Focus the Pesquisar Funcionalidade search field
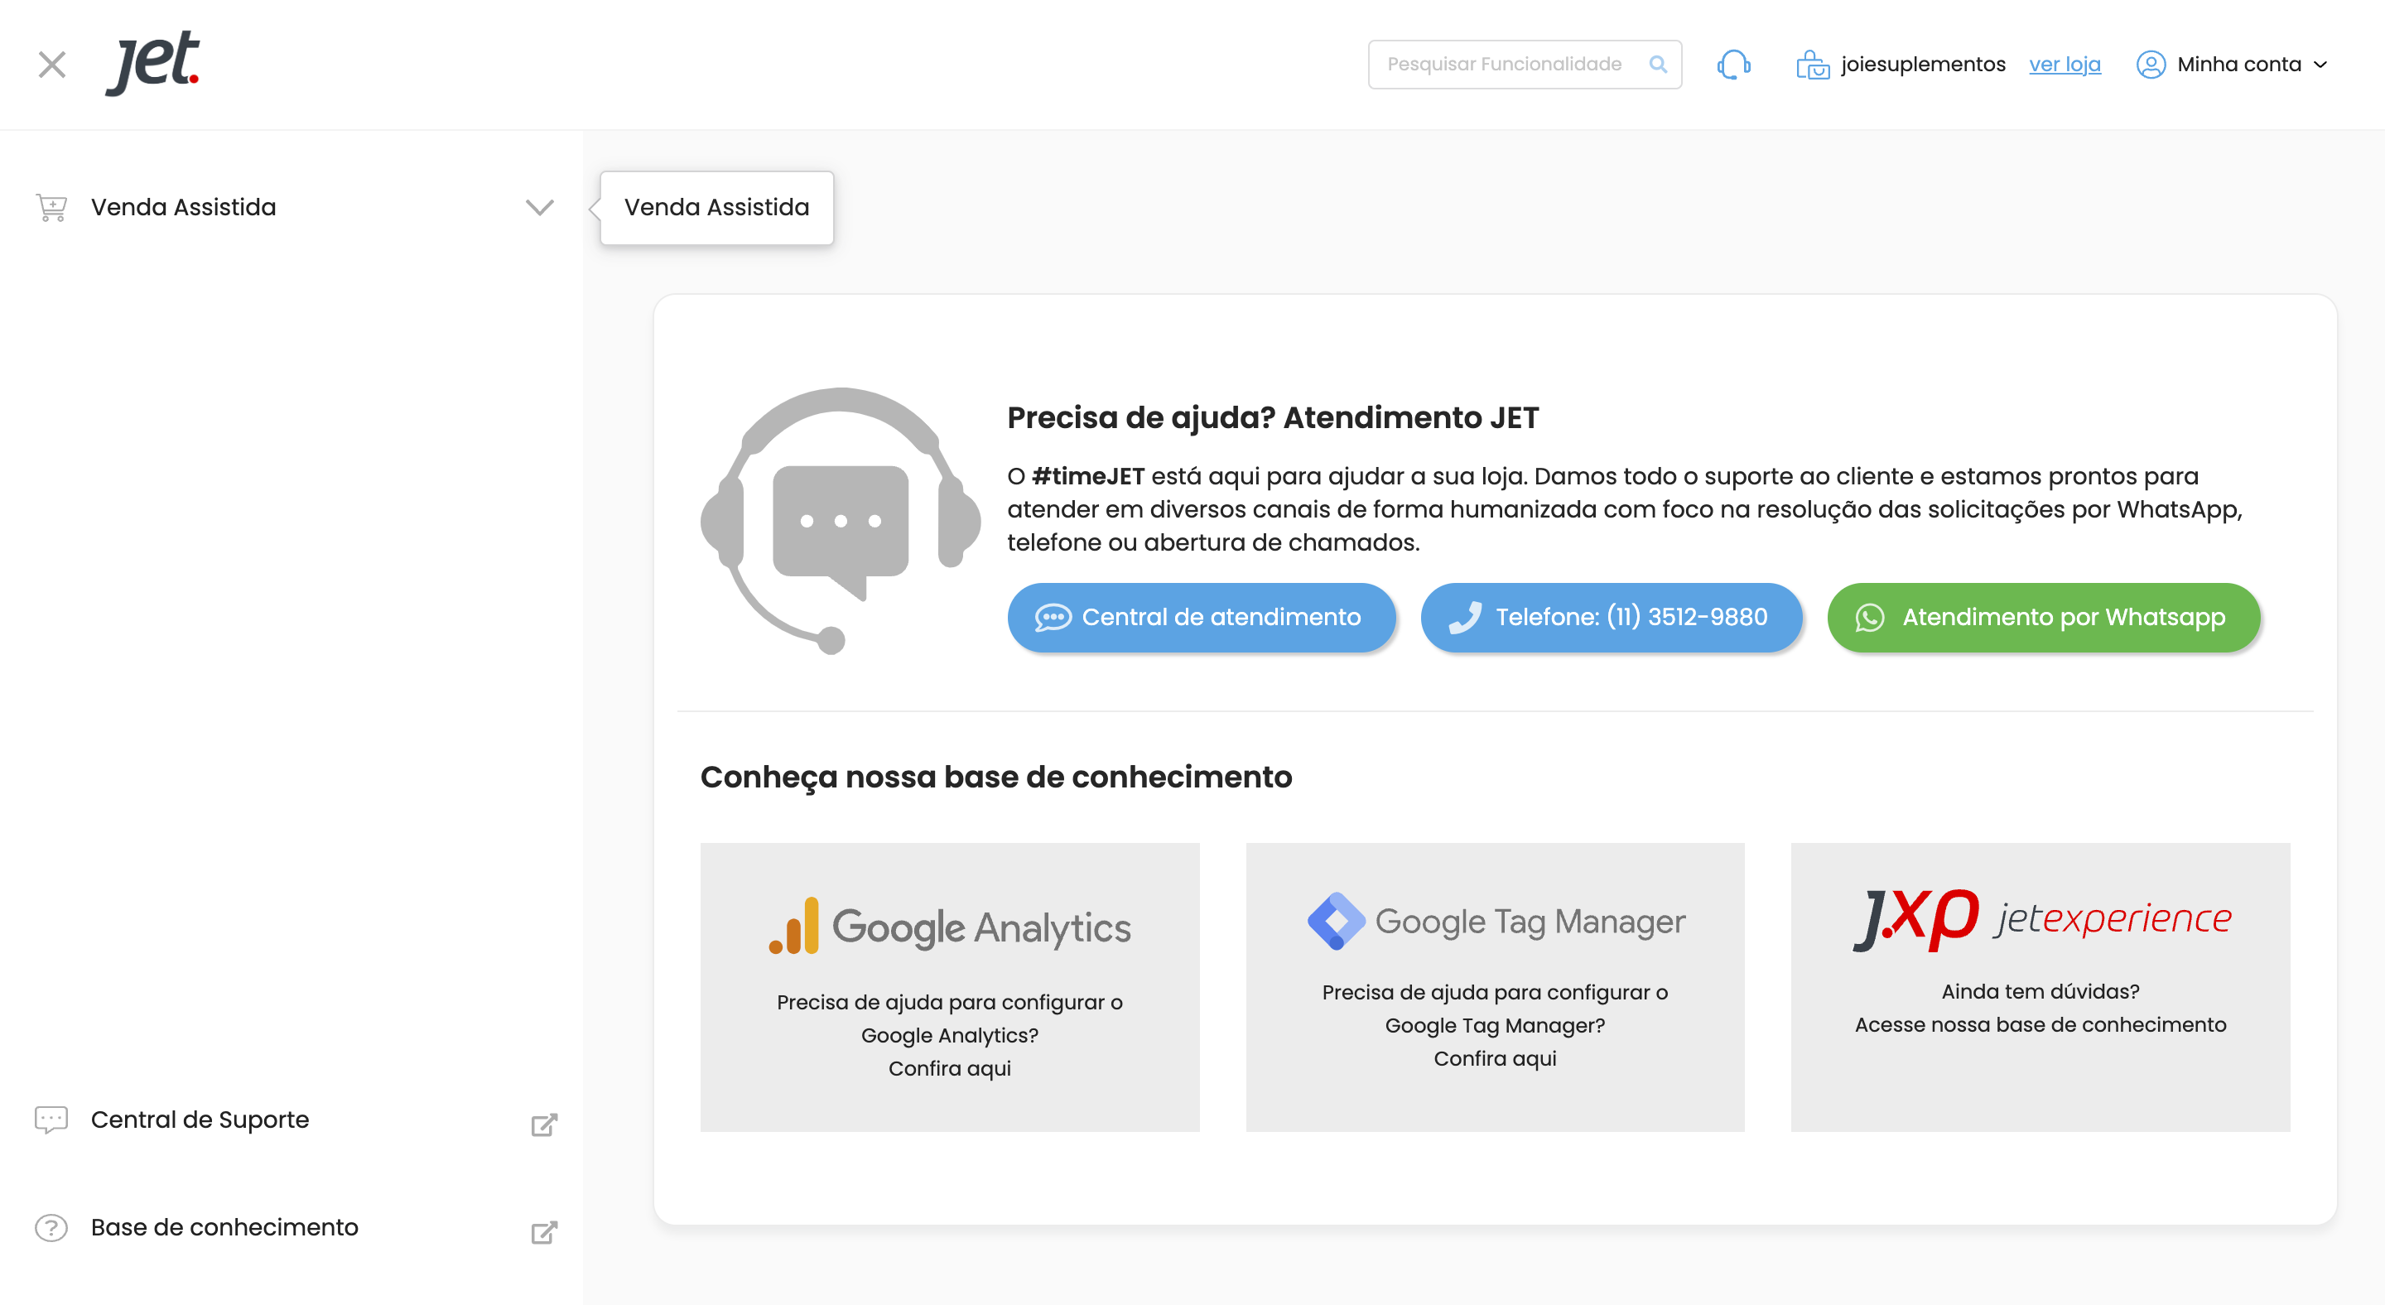2385x1305 pixels. pos(1505,65)
